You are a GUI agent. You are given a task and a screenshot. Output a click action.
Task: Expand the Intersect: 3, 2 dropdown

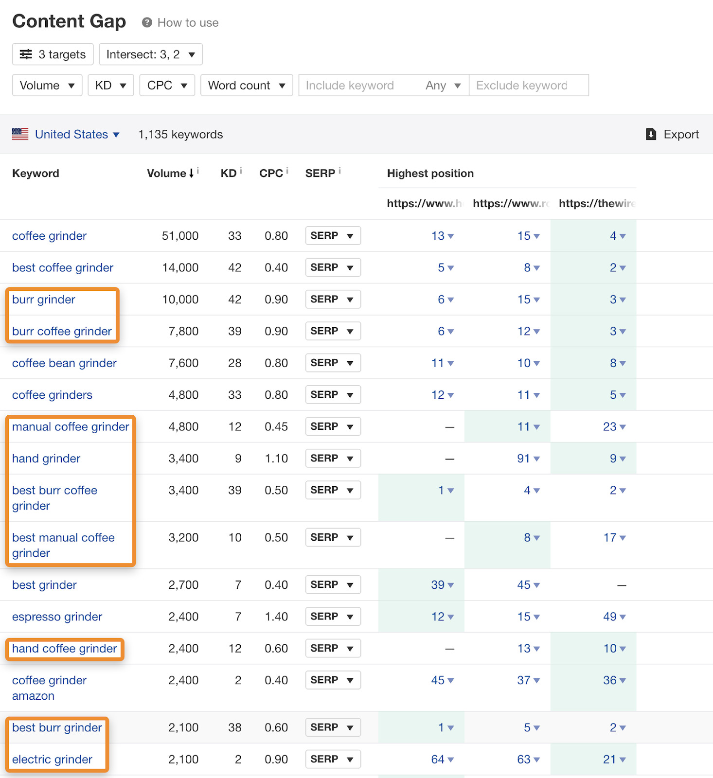(x=151, y=54)
